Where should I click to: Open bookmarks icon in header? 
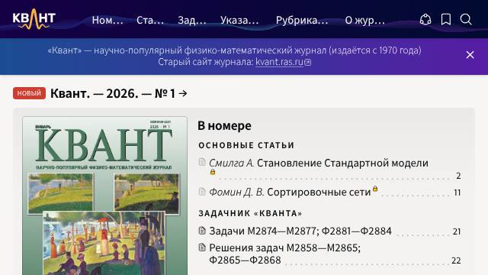pyautogui.click(x=446, y=20)
